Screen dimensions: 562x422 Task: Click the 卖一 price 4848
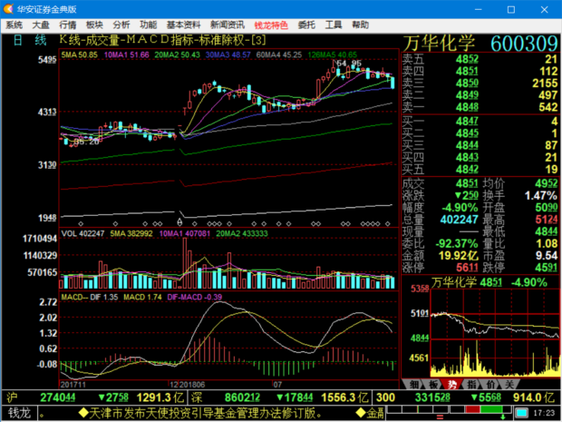pos(467,107)
